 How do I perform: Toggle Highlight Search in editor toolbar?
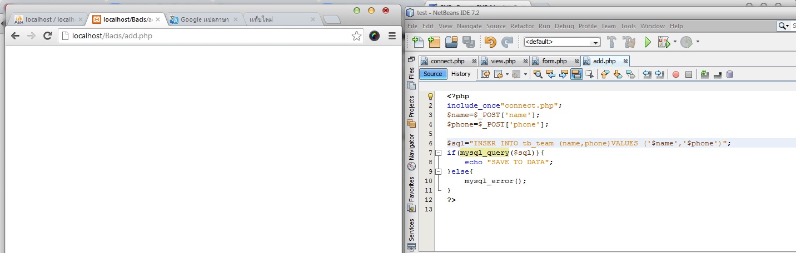coord(576,74)
